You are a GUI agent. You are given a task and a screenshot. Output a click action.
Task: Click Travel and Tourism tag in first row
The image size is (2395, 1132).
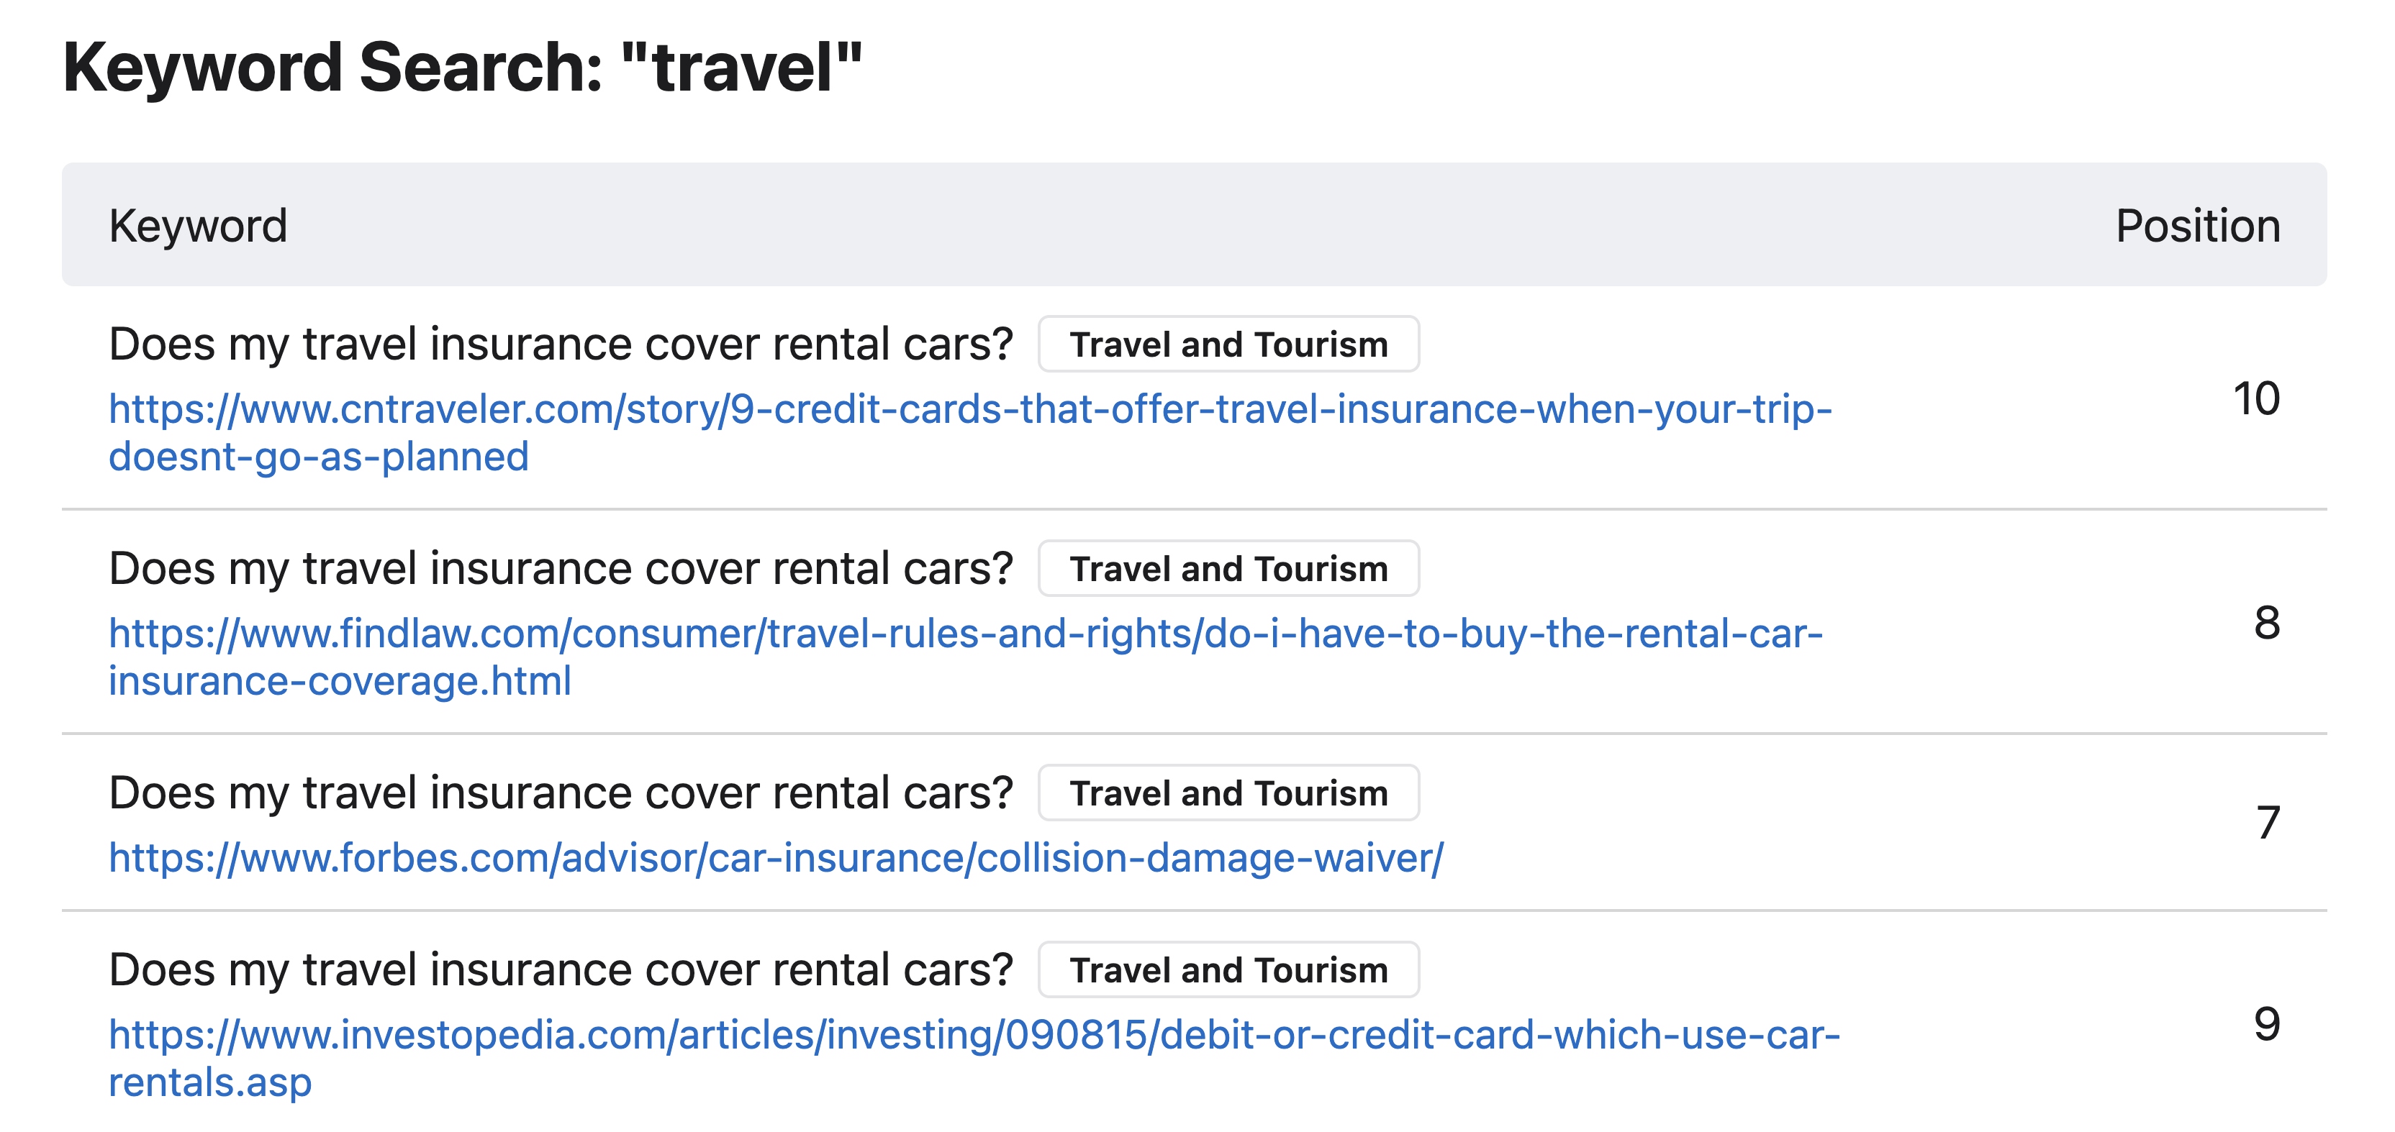pyautogui.click(x=1228, y=344)
